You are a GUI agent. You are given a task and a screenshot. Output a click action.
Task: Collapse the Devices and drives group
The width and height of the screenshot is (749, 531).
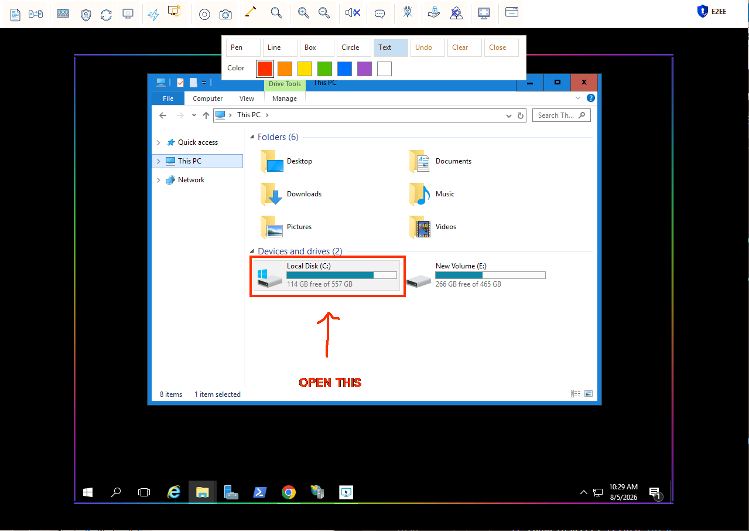tap(252, 252)
